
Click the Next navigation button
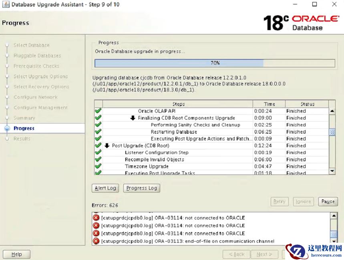coord(264,254)
